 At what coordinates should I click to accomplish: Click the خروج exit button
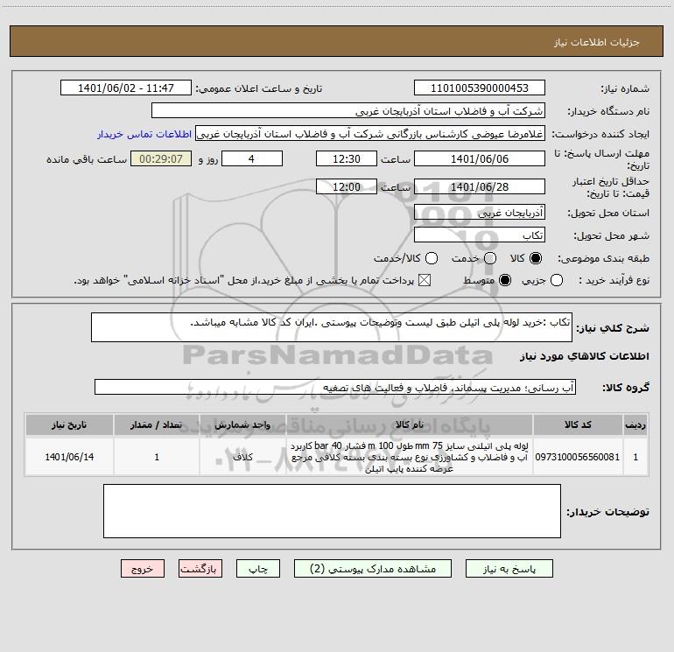(143, 569)
